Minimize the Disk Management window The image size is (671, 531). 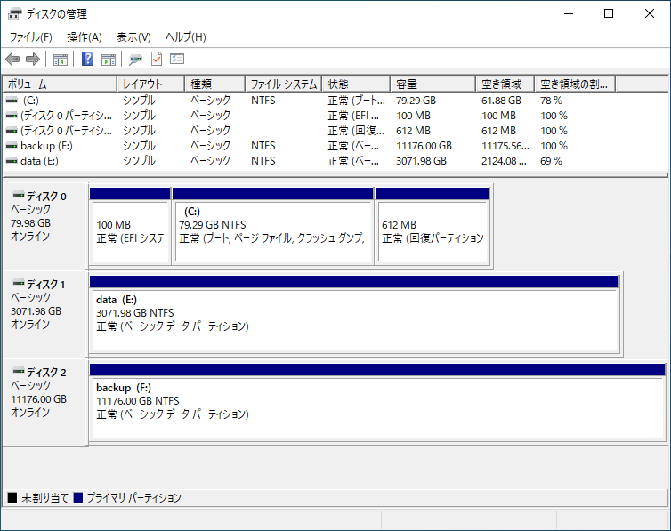(x=569, y=13)
